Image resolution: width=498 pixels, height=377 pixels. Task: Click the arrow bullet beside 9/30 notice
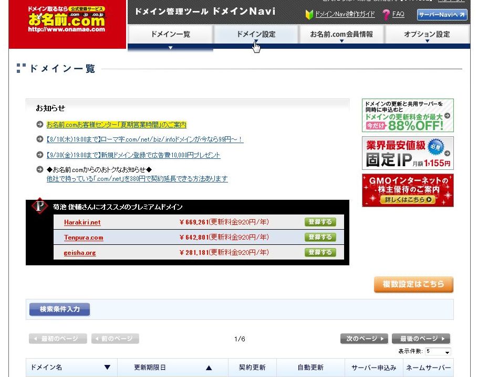pos(40,155)
